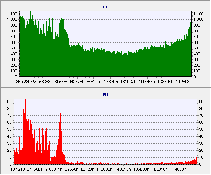Select the 12663Dh x-axis label

(x=110, y=82)
